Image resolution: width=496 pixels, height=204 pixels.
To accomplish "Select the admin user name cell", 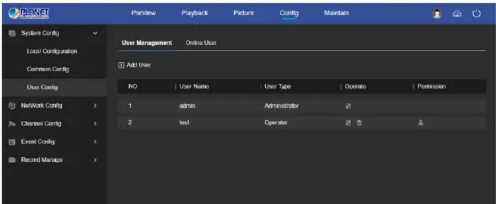I will click(186, 106).
